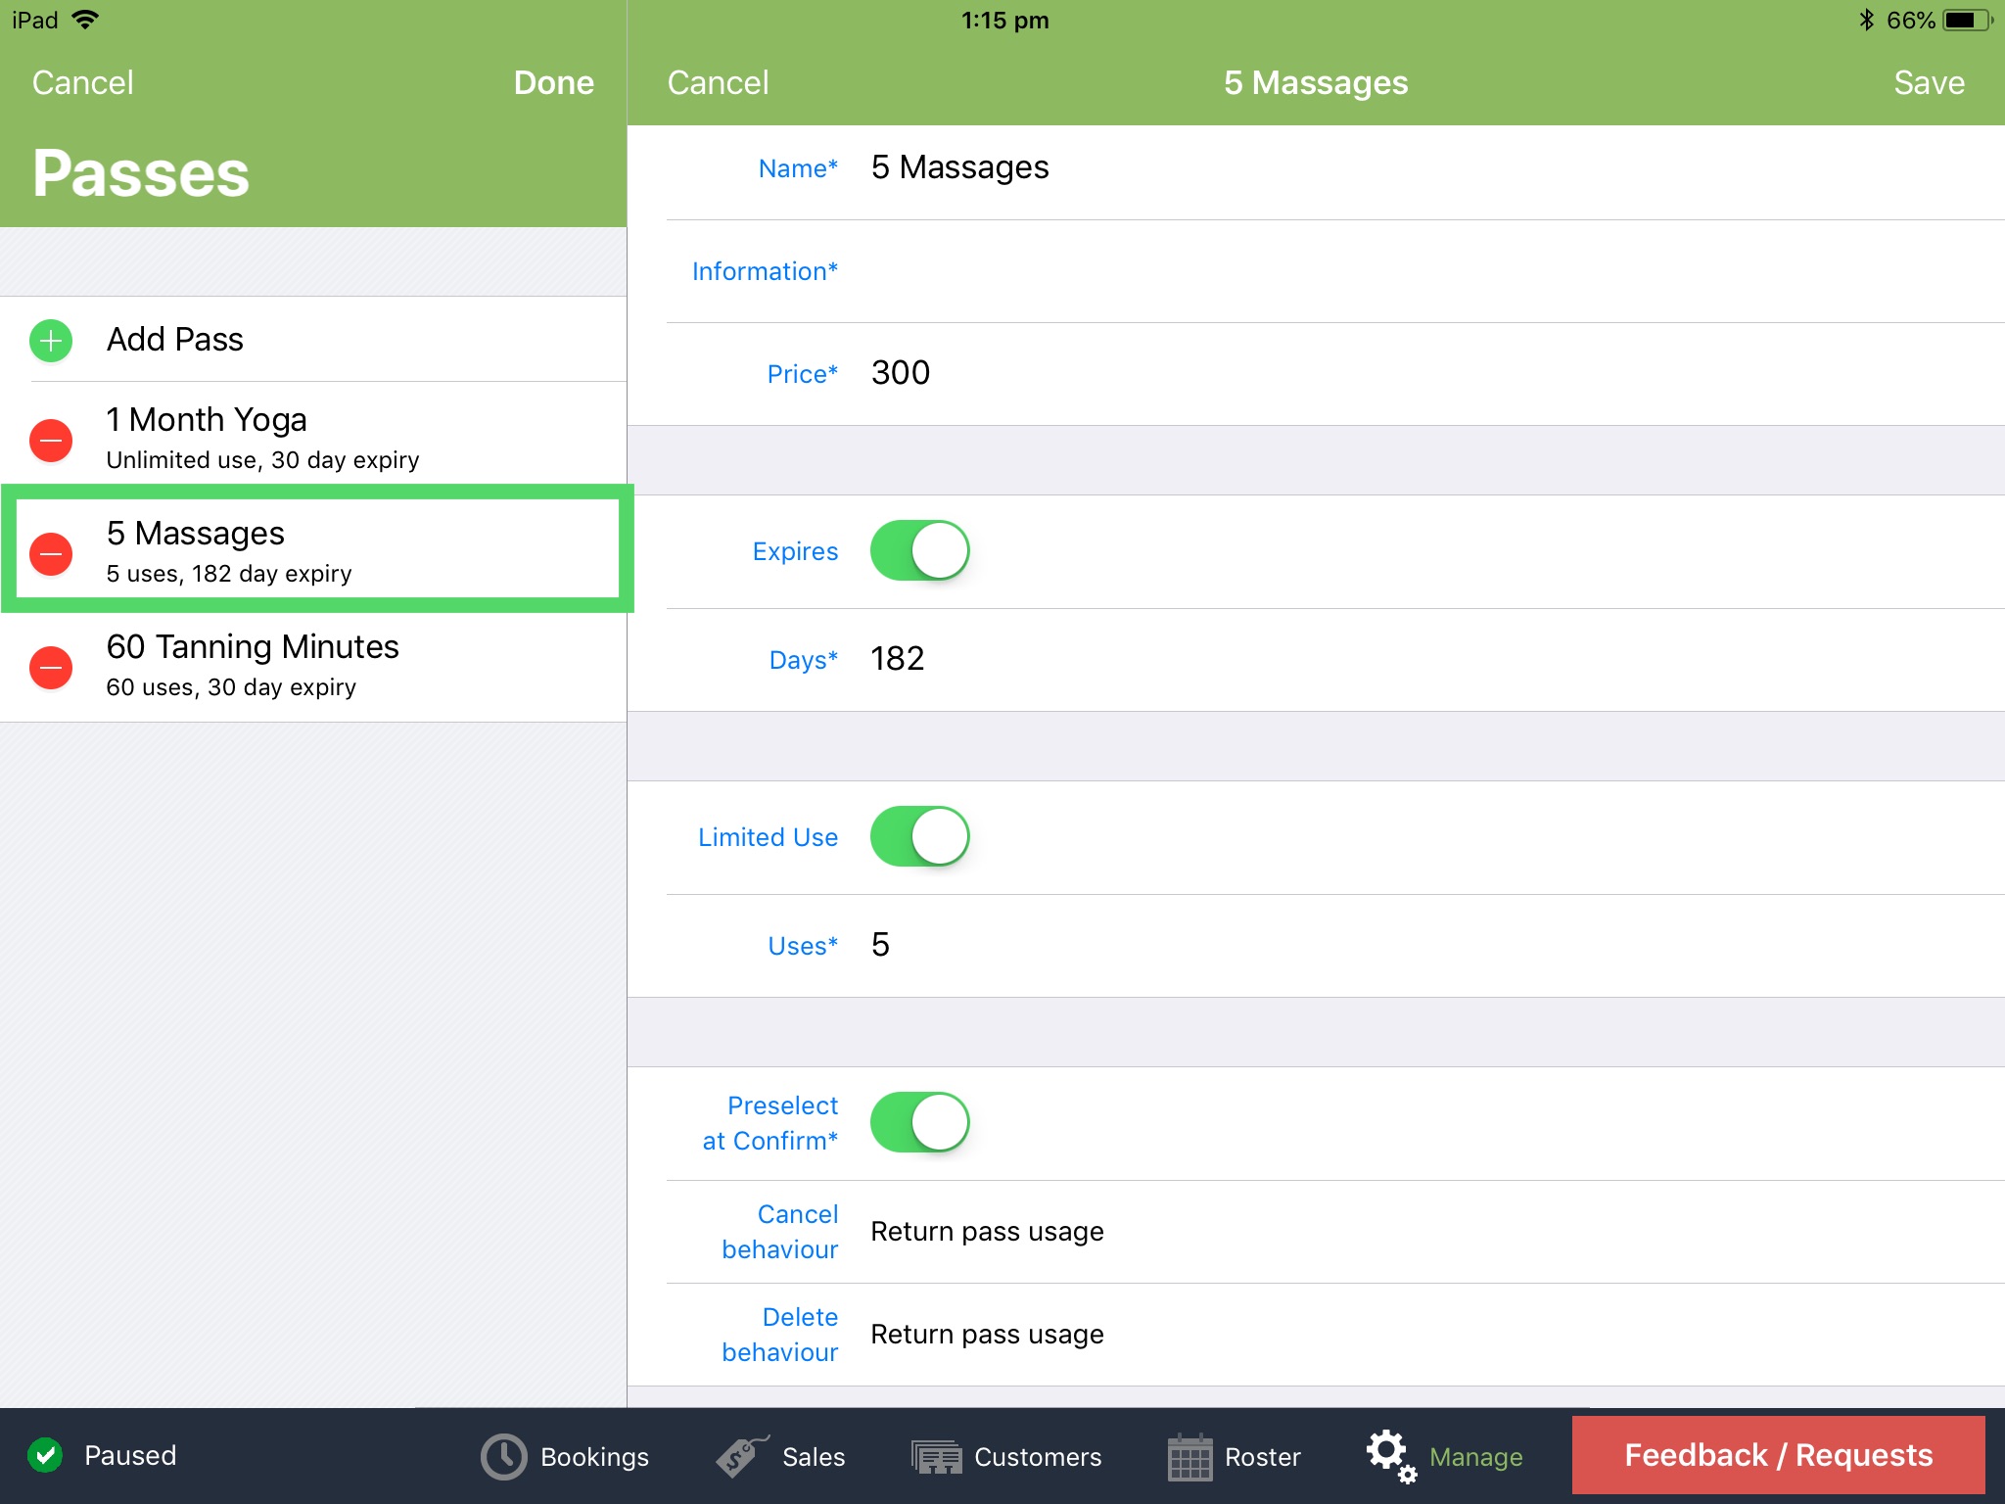This screenshot has width=2005, height=1504.
Task: Select the Manage gears icon
Action: point(1390,1456)
